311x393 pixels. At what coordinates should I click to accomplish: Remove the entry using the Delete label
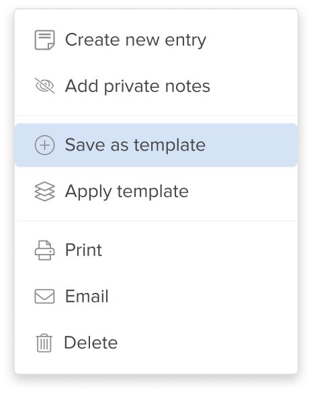coord(91,343)
